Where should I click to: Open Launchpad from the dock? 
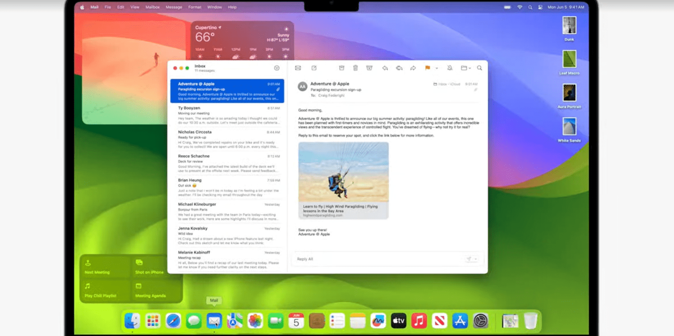152,321
